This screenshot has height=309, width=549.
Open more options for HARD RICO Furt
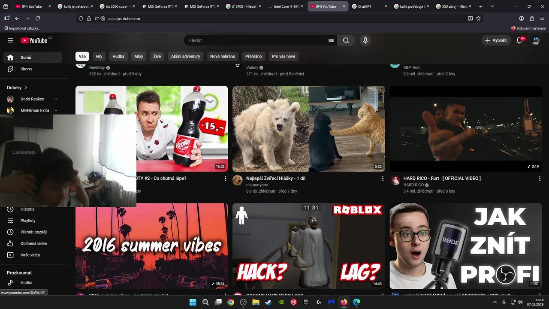[x=540, y=179]
